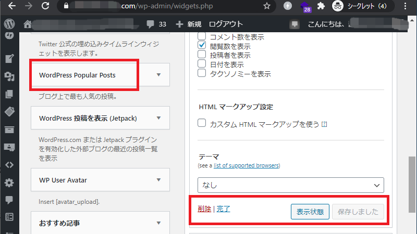Viewport: 417px width, 234px height.
Task: Open the comment bubble sidebar icon
Action: (x=9, y=200)
